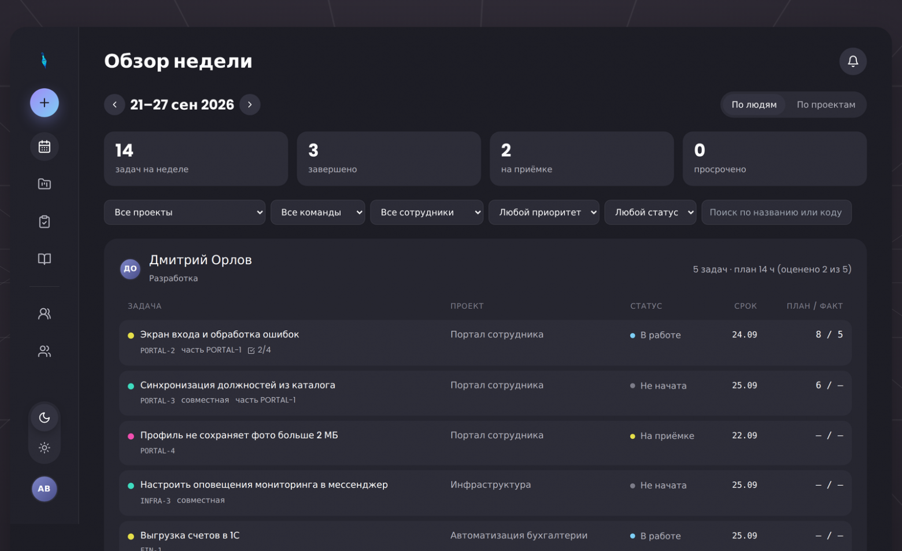Screen dimensions: 902x551
Task: Click the "14 задач на неделе" stat card
Action: (x=196, y=158)
